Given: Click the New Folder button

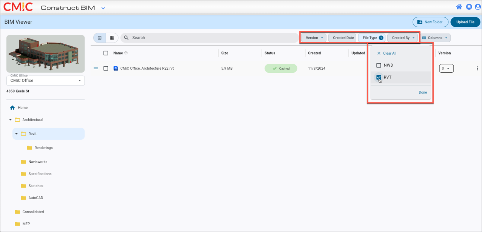Looking at the screenshot, I should (430, 22).
